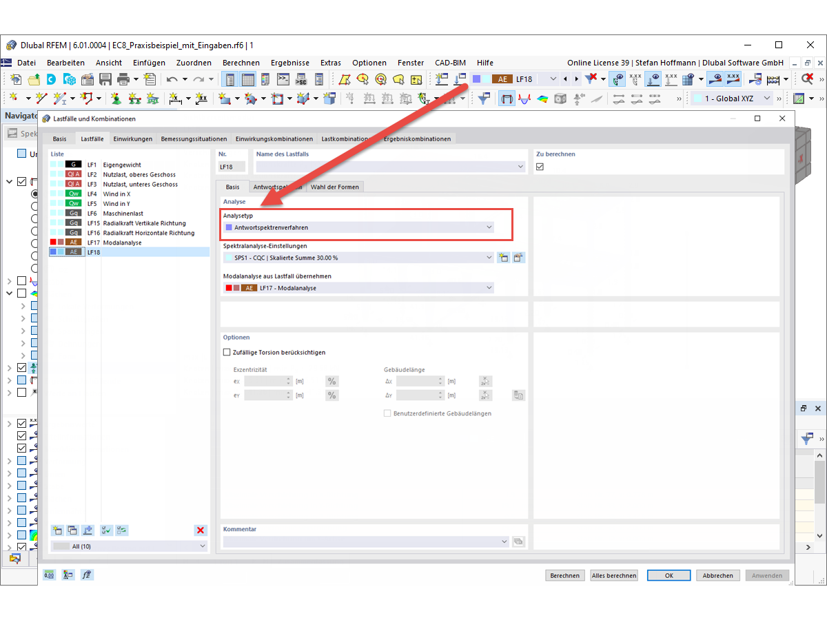The height and width of the screenshot is (620, 827).
Task: Create new spectral analysis settings via green plus icon
Action: 504,256
